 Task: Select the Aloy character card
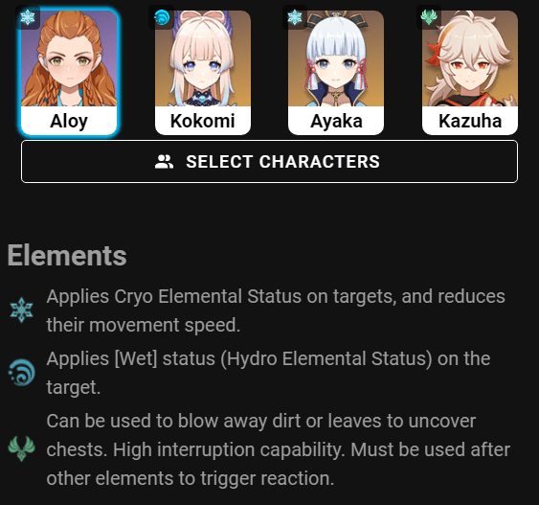pyautogui.click(x=69, y=72)
